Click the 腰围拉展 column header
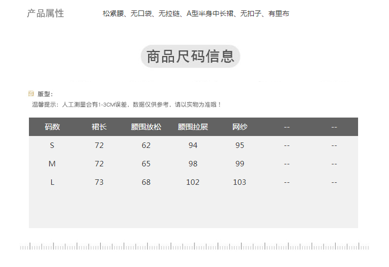Viewport: 389px width, 267px height. coord(193,127)
